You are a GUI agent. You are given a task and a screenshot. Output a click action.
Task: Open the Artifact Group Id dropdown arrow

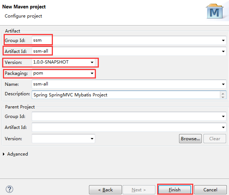pyautogui.click(x=223, y=41)
